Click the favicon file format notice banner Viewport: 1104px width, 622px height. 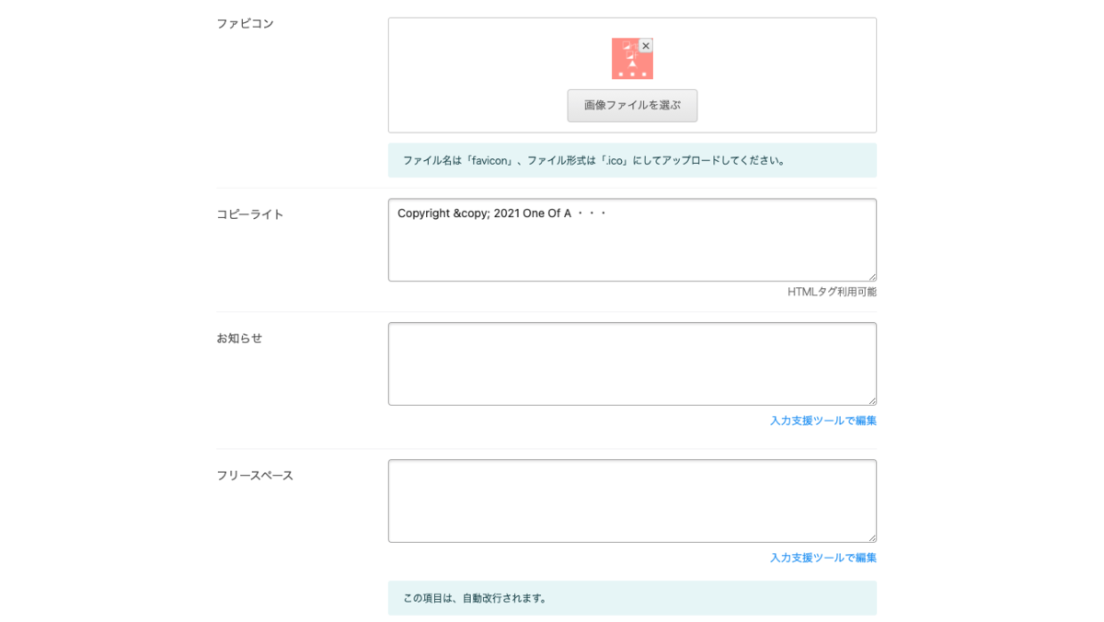pos(632,159)
